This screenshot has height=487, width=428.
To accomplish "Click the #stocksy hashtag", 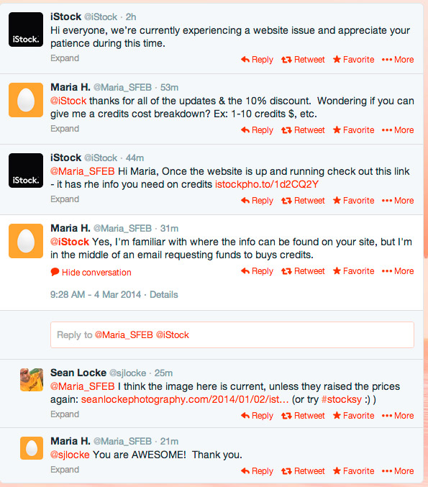I will coord(342,399).
